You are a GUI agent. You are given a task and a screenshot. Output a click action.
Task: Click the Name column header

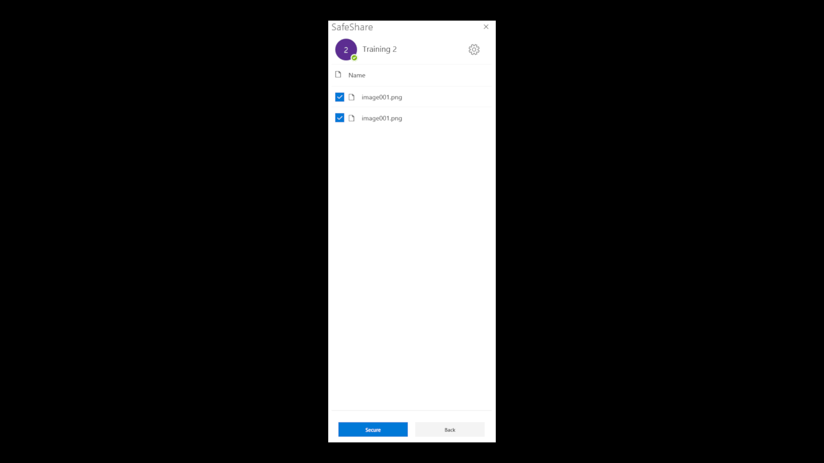(357, 75)
